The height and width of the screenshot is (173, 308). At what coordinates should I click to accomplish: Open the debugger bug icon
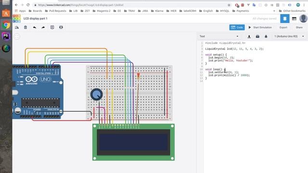pyautogui.click(x=266, y=37)
